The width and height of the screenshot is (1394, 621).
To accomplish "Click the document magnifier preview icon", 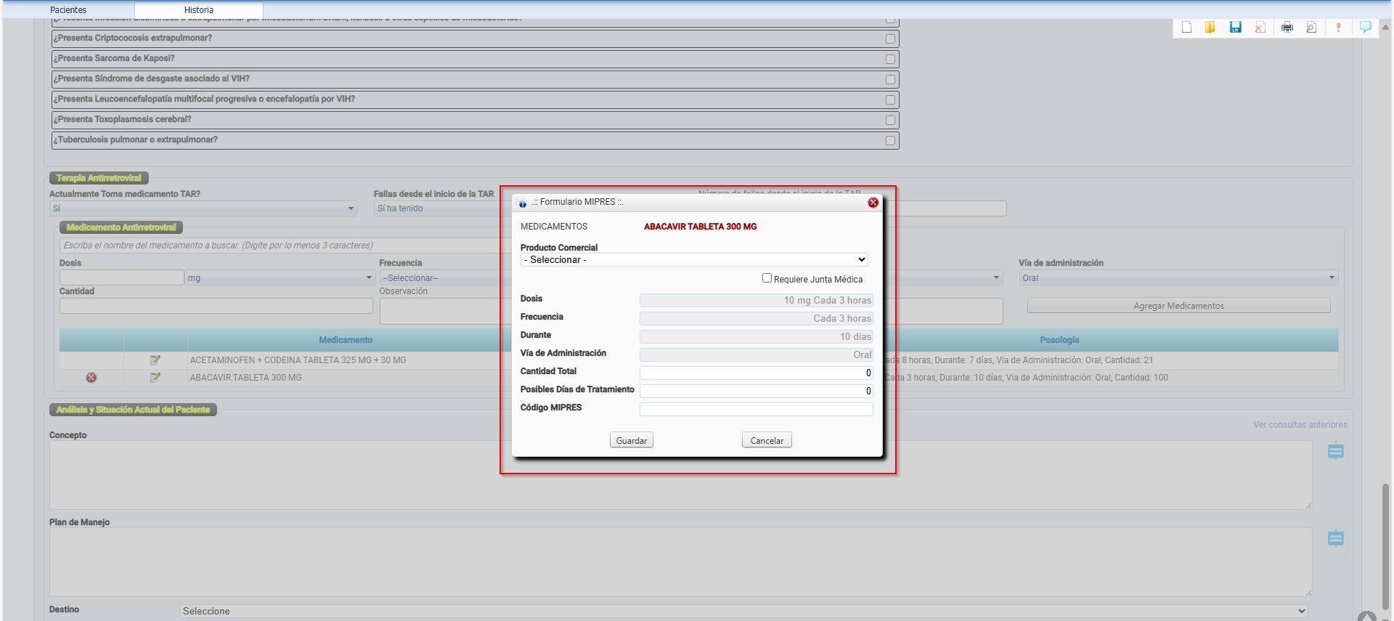I will pyautogui.click(x=1311, y=28).
